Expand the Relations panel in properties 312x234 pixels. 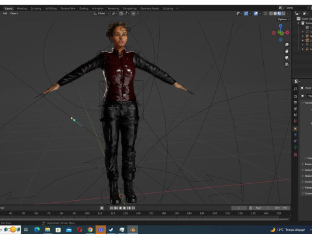point(307,164)
